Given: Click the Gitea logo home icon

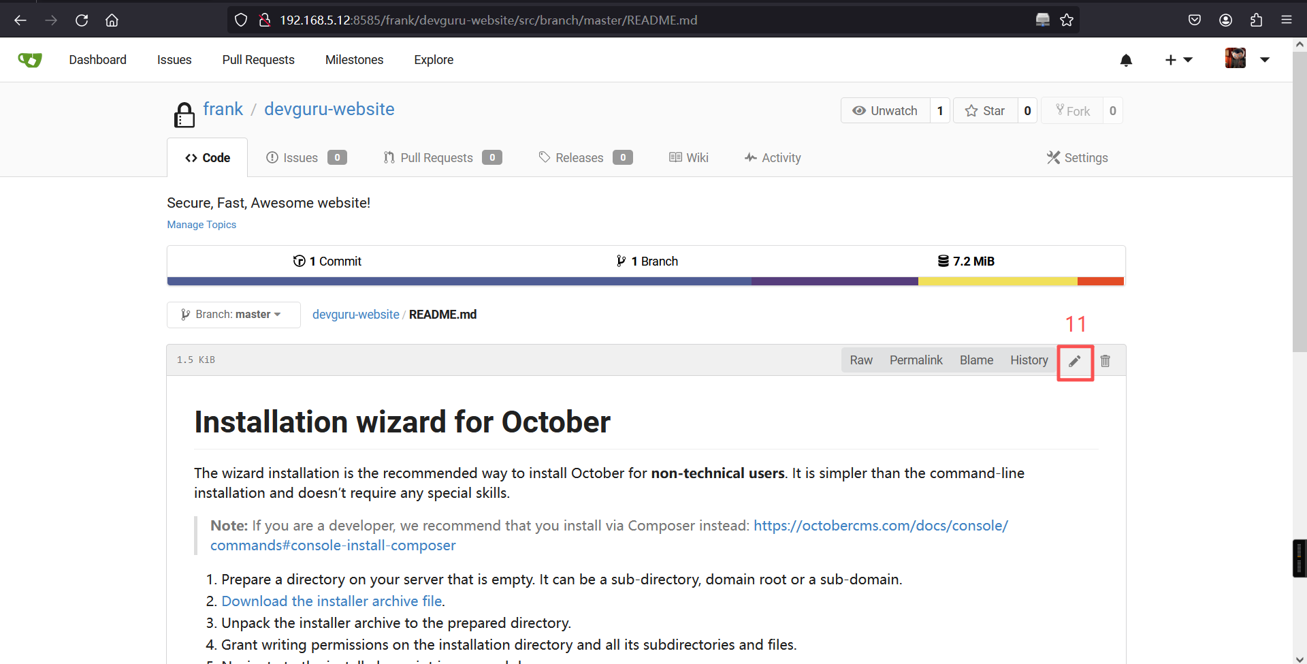Looking at the screenshot, I should coord(30,60).
